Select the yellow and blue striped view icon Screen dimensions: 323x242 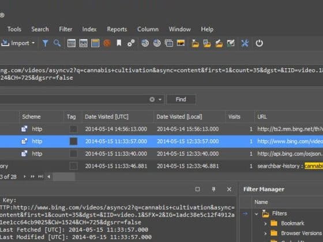click(95, 43)
